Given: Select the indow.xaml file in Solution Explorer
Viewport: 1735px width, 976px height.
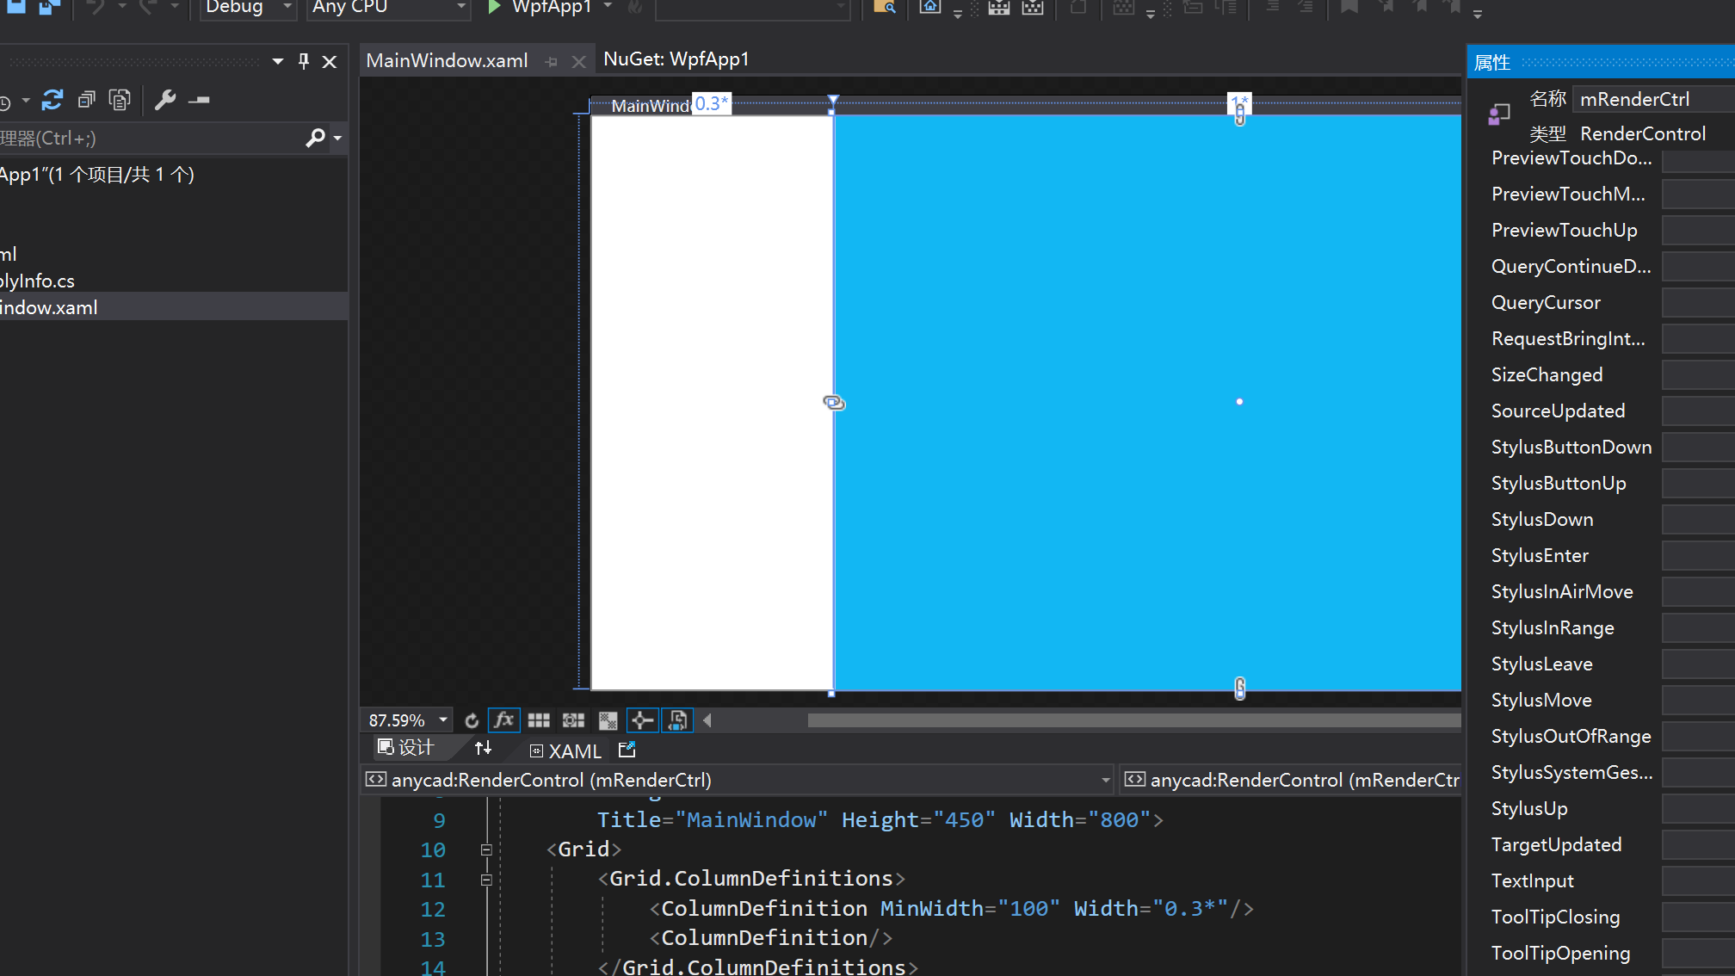Looking at the screenshot, I should 172,307.
